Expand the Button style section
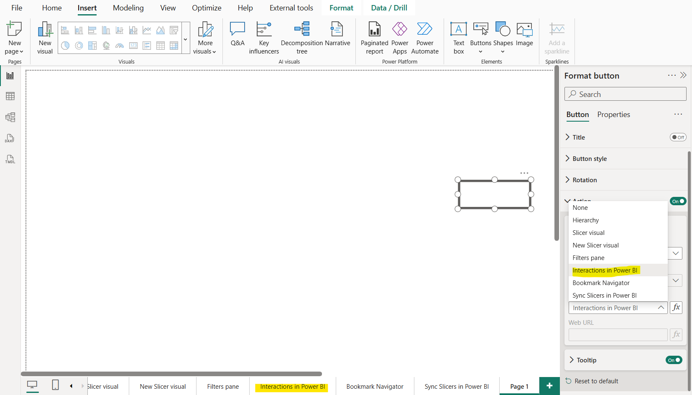The height and width of the screenshot is (395, 692). pos(590,158)
